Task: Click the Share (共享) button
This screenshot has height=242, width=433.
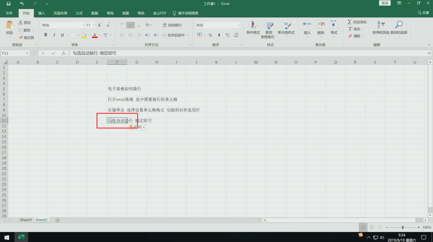Action: coord(423,13)
